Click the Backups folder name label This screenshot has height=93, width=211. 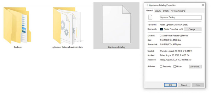point(18,47)
